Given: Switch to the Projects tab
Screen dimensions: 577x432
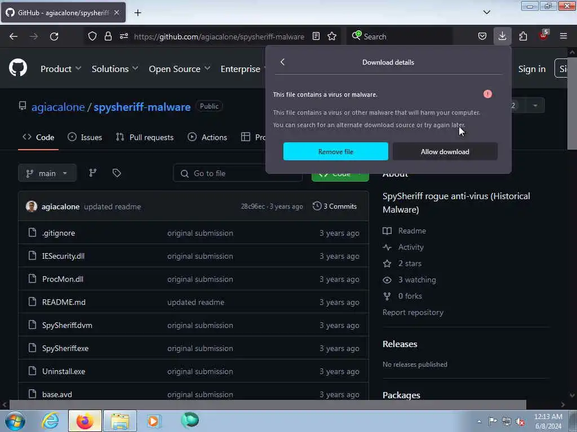Looking at the screenshot, I should coord(253,137).
